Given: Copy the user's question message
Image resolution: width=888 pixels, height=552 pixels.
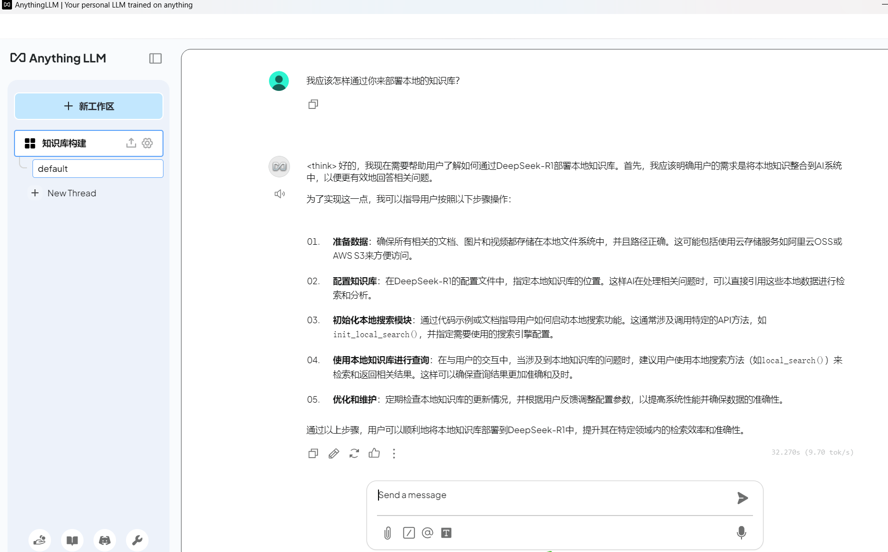Looking at the screenshot, I should coord(313,104).
